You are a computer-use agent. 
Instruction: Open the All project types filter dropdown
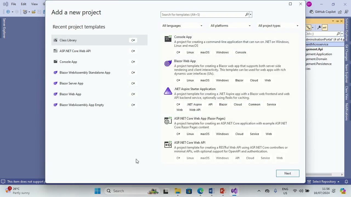[278, 26]
